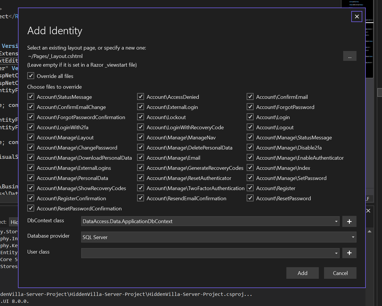382x306 pixels.
Task: Toggle Account\ResendEmailConfirmation checkbox
Action: click(x=141, y=198)
